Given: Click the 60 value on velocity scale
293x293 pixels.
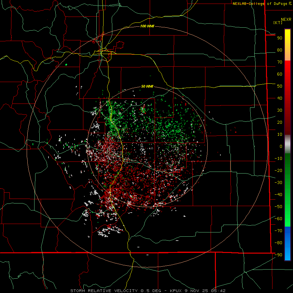Looking at the screenshot, I should 280,74.
